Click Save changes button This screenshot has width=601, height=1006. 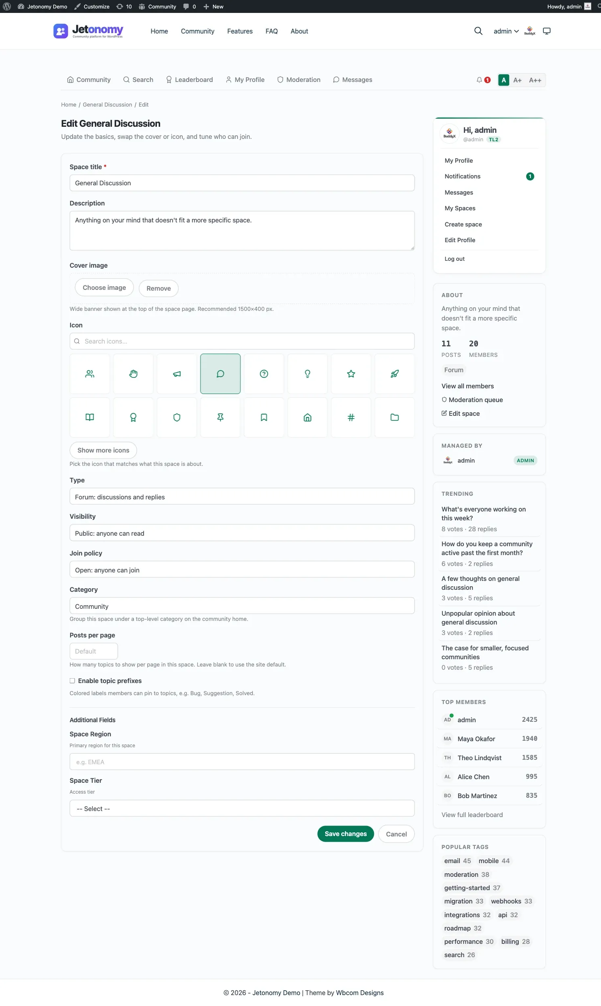click(x=345, y=834)
